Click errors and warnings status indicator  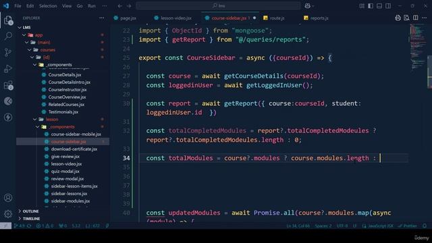[x=45, y=225]
